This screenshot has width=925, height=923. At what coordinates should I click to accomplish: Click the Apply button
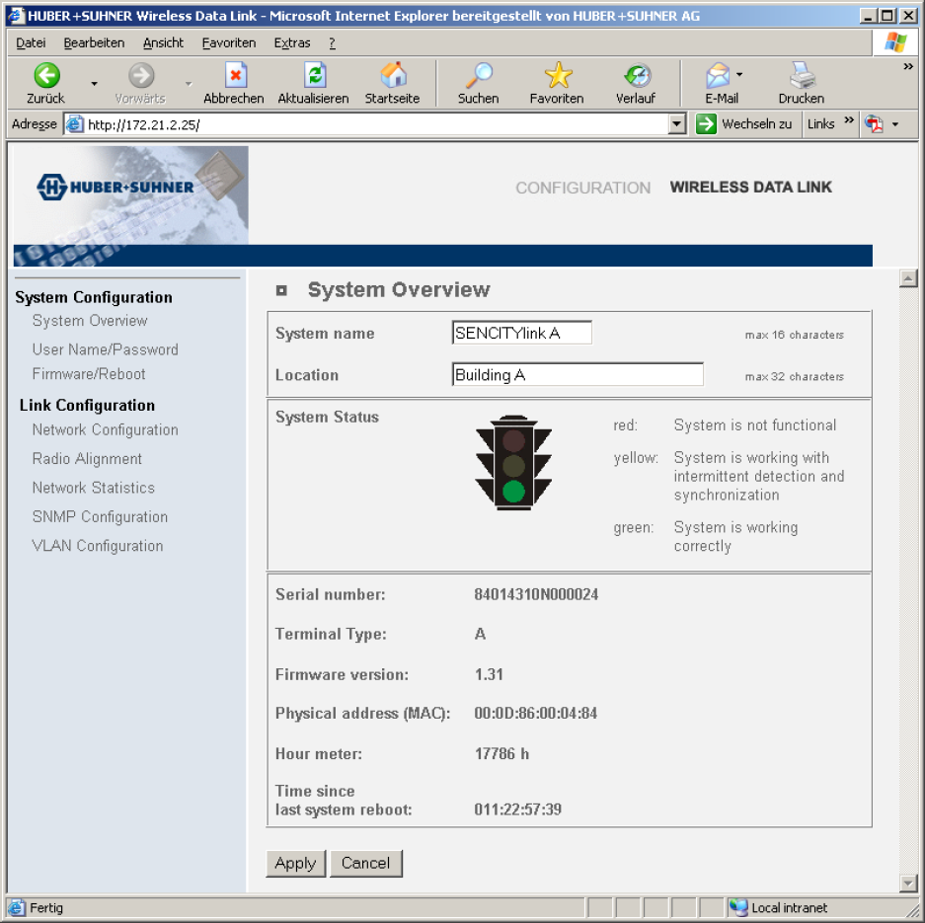click(295, 864)
